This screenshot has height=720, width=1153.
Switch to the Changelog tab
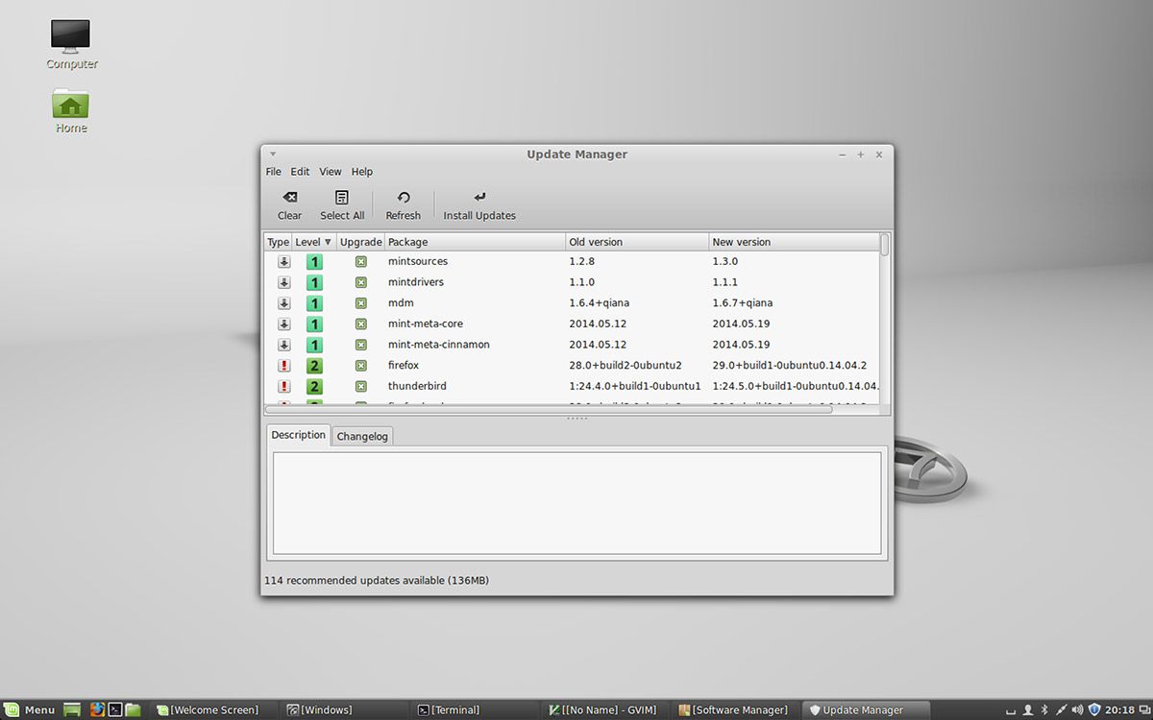click(x=362, y=436)
